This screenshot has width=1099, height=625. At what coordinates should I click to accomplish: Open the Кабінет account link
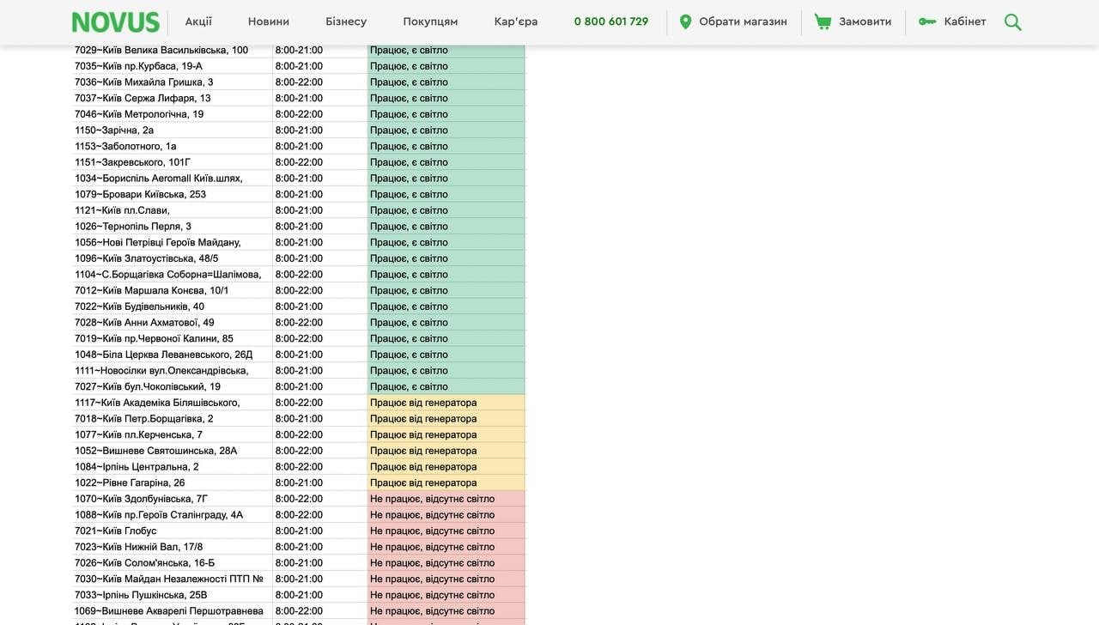964,21
